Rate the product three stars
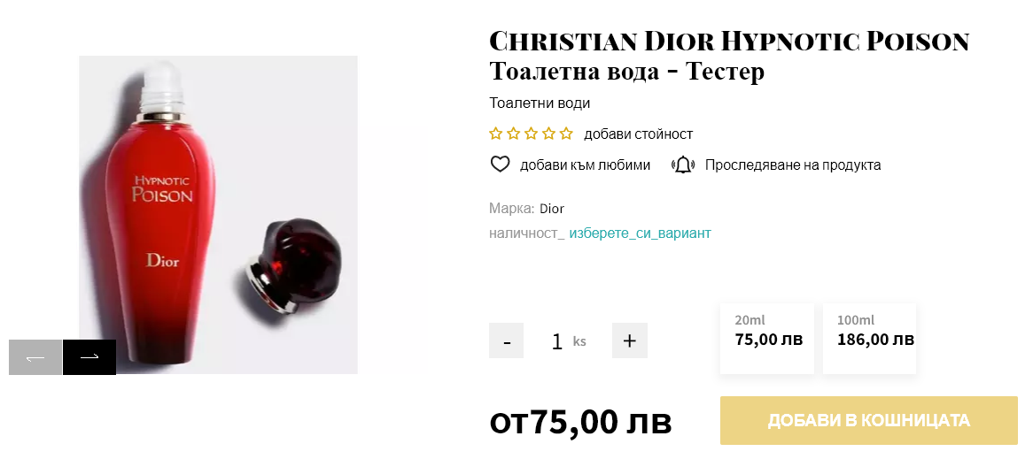1033x459 pixels. tap(532, 134)
